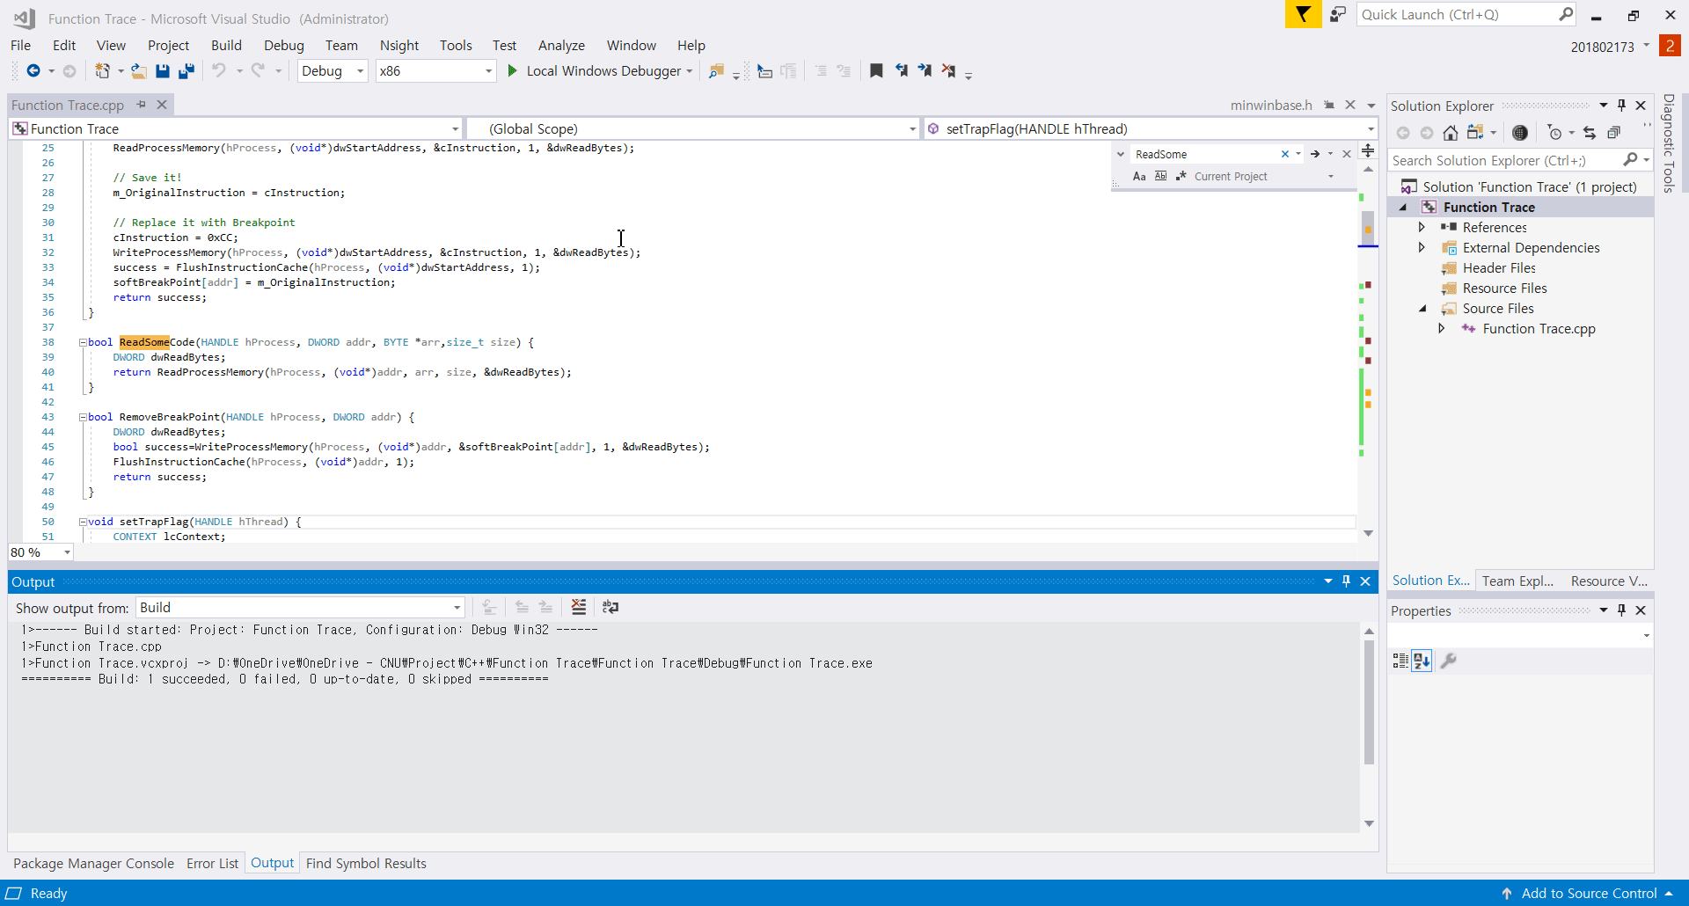
Task: Open the minwinbase.h preview tab
Action: coord(1271,106)
